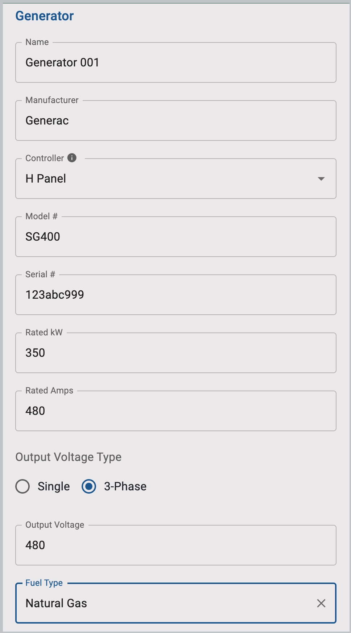Click the Fuel Type field label
This screenshot has height=633, width=351.
coord(44,583)
